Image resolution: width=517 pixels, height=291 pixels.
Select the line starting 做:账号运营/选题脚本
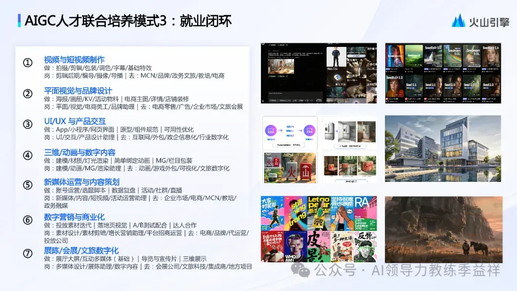[x=113, y=190]
